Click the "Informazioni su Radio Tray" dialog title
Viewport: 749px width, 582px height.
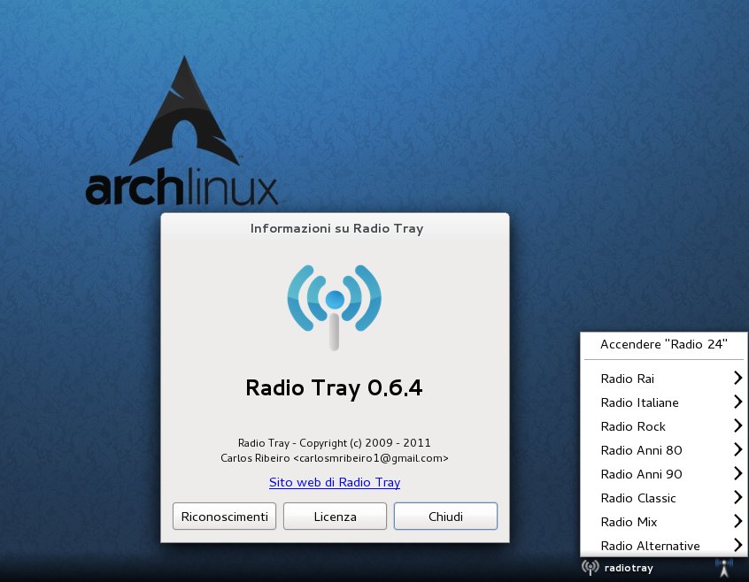336,228
